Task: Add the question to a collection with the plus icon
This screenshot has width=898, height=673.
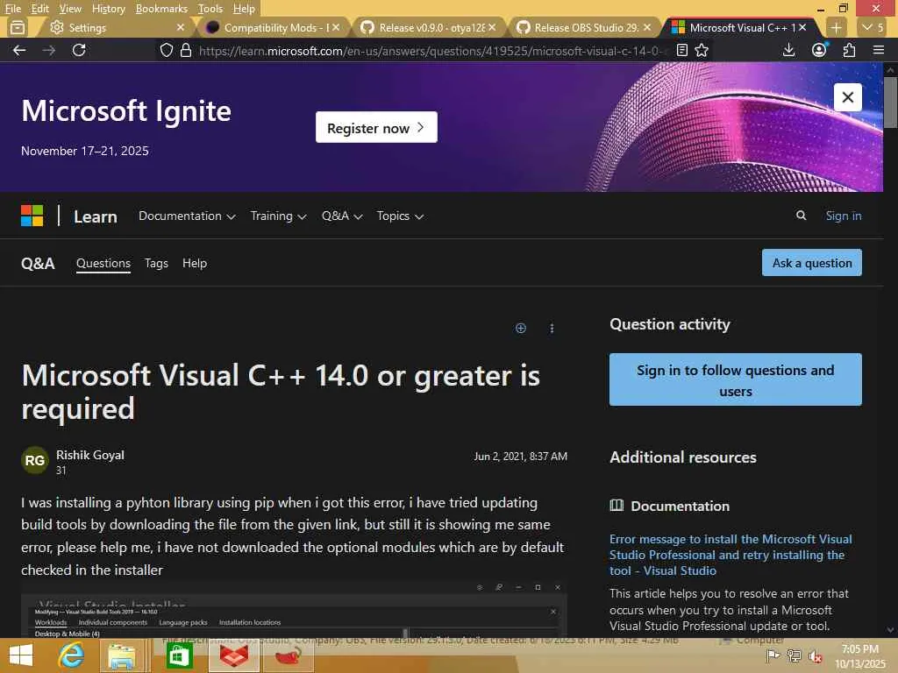Action: pos(521,328)
